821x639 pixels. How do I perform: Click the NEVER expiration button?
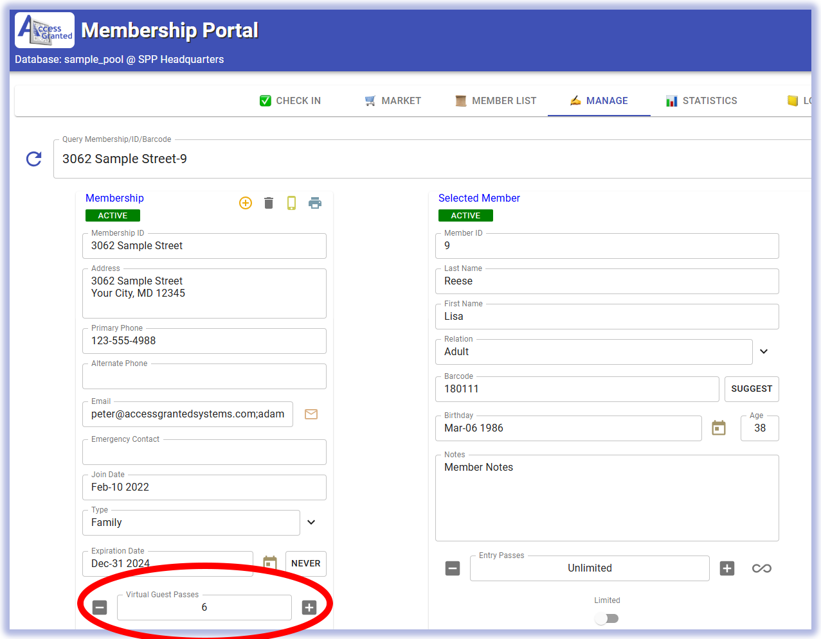306,563
